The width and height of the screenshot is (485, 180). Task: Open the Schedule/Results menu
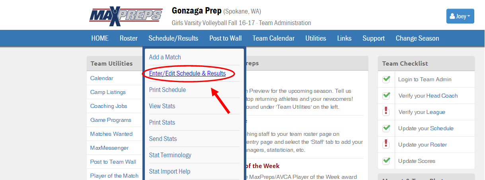tap(173, 38)
